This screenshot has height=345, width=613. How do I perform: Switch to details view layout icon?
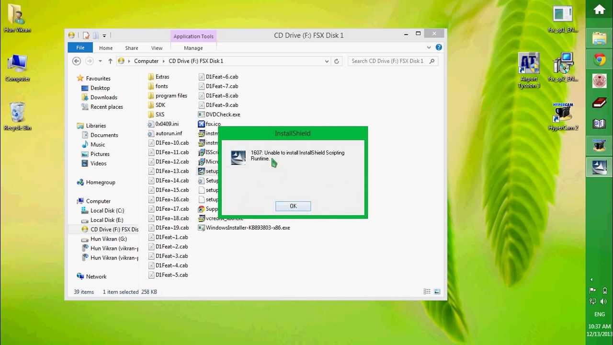[x=427, y=292]
